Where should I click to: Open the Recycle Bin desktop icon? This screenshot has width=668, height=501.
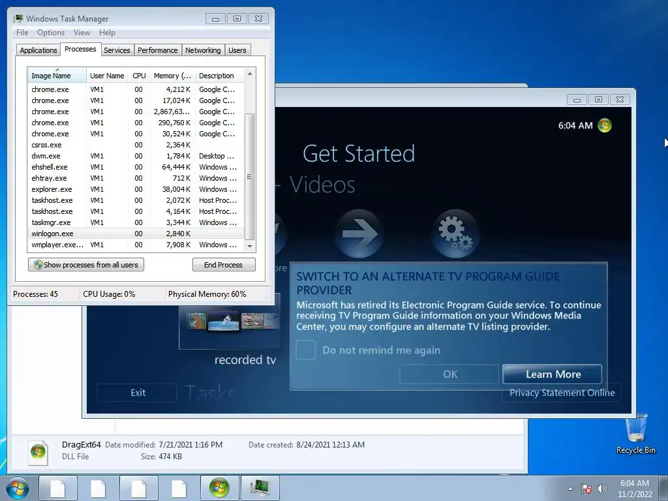(635, 434)
